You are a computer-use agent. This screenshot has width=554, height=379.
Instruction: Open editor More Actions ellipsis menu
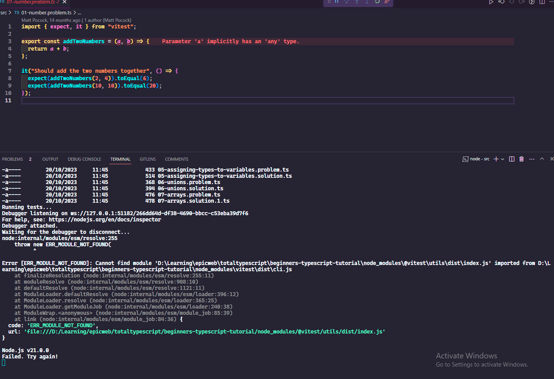coord(551,2)
